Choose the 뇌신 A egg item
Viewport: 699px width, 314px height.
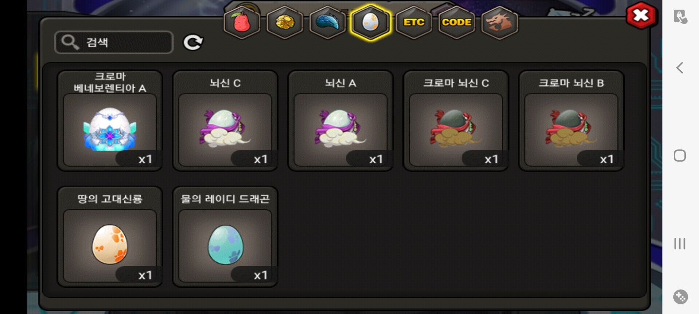(340, 121)
